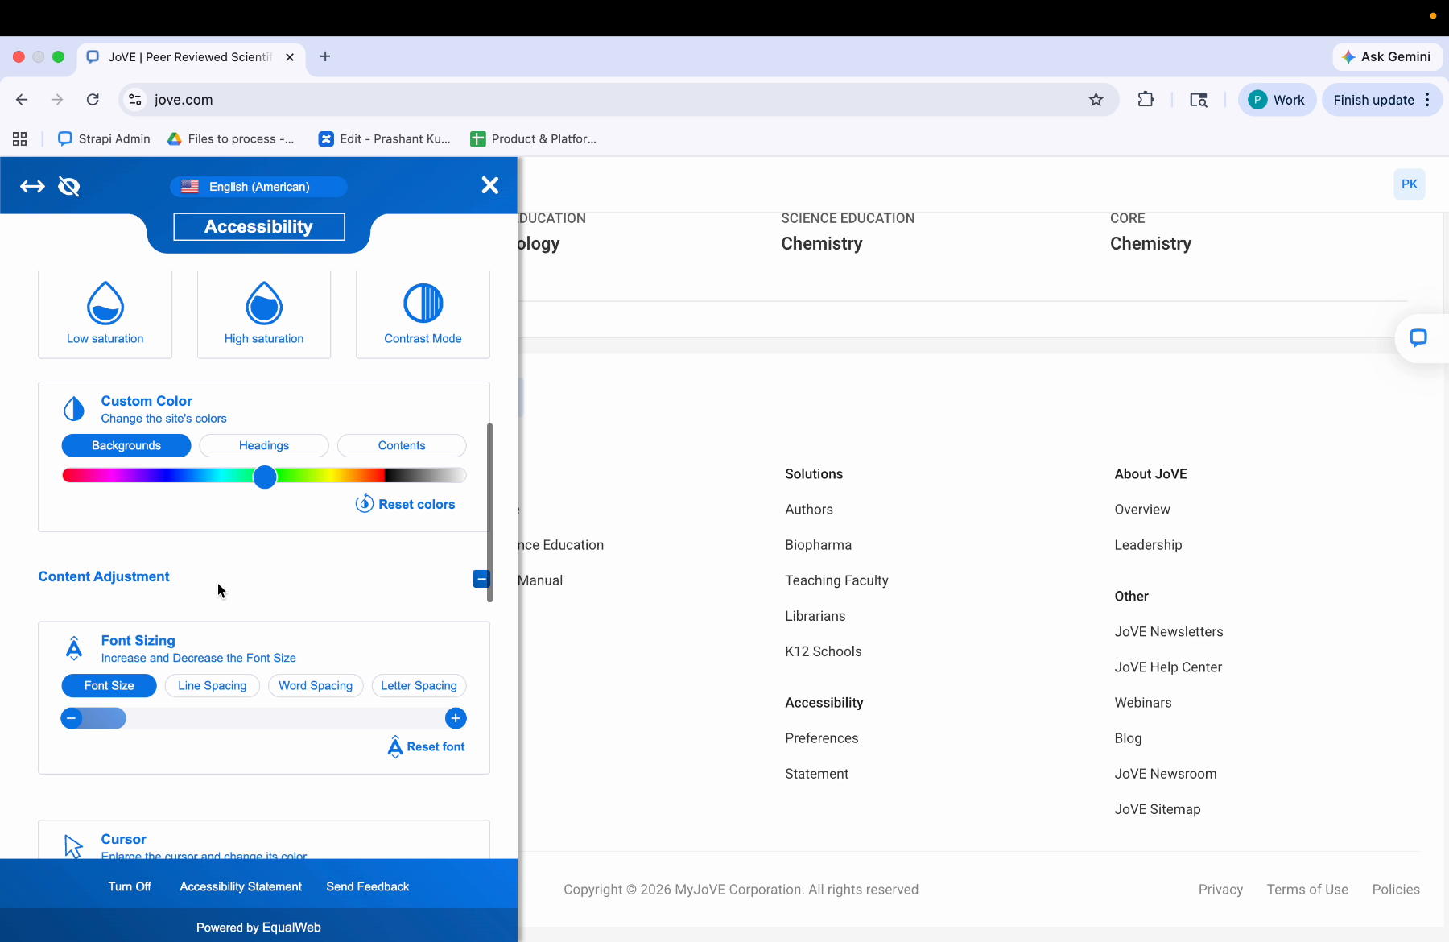The height and width of the screenshot is (942, 1449).
Task: Click Reset font
Action: pyautogui.click(x=427, y=747)
